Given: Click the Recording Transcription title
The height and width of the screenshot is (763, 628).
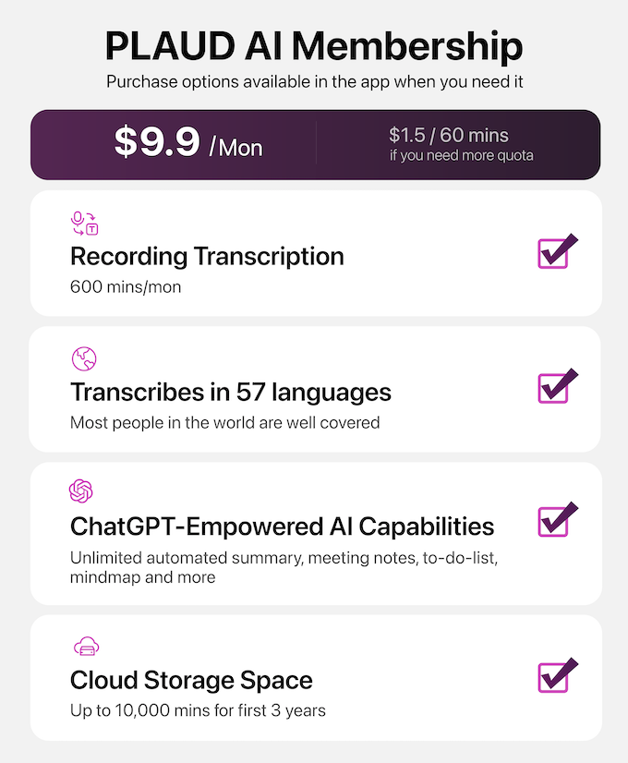Looking at the screenshot, I should (207, 257).
